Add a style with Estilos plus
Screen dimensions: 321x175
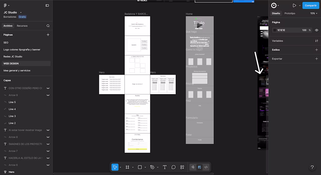point(317,50)
